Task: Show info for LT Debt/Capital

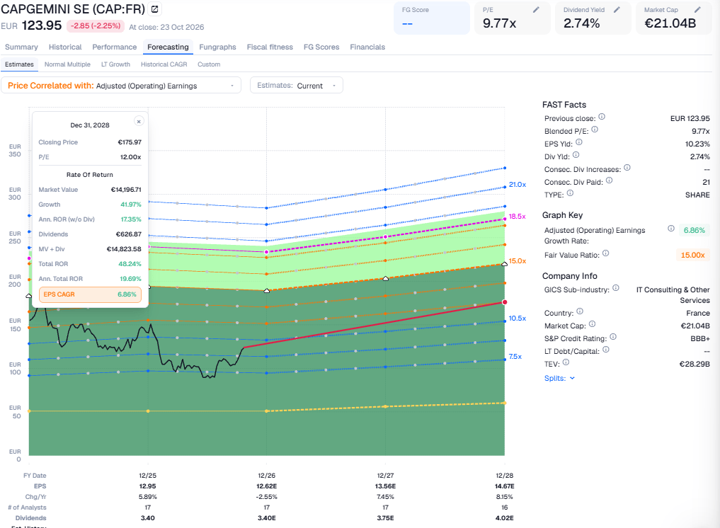Action: [x=605, y=350]
